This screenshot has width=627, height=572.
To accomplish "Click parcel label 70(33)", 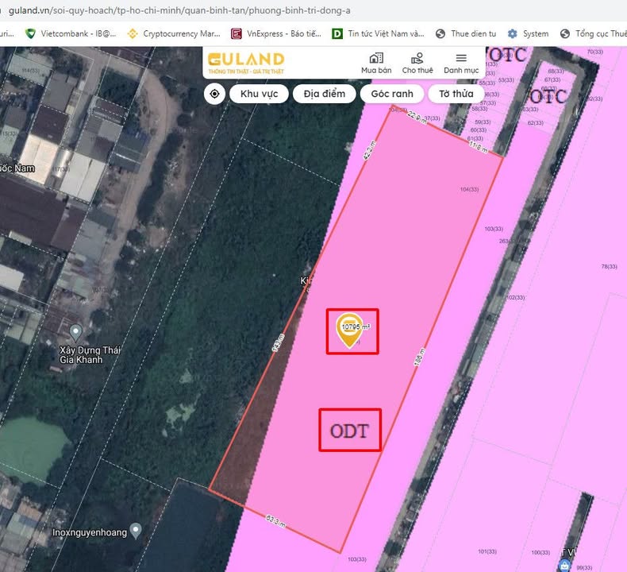I will pos(595,52).
